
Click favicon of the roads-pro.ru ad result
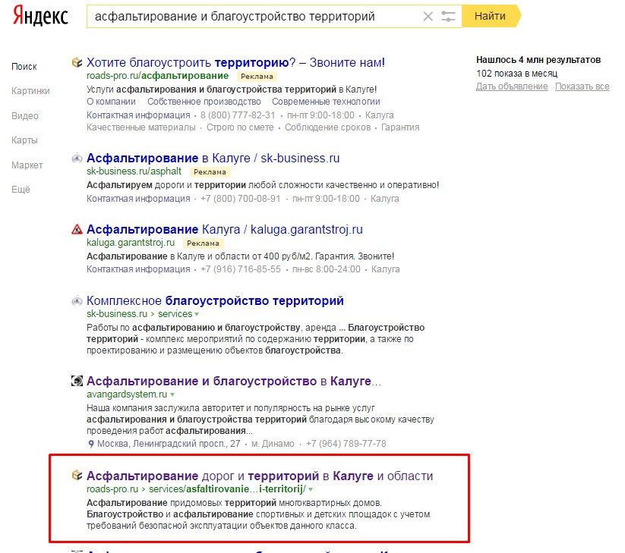tap(77, 62)
